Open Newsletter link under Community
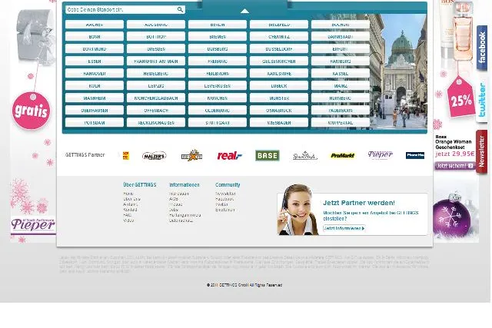Viewport: 492px width, 328px height. point(225,194)
